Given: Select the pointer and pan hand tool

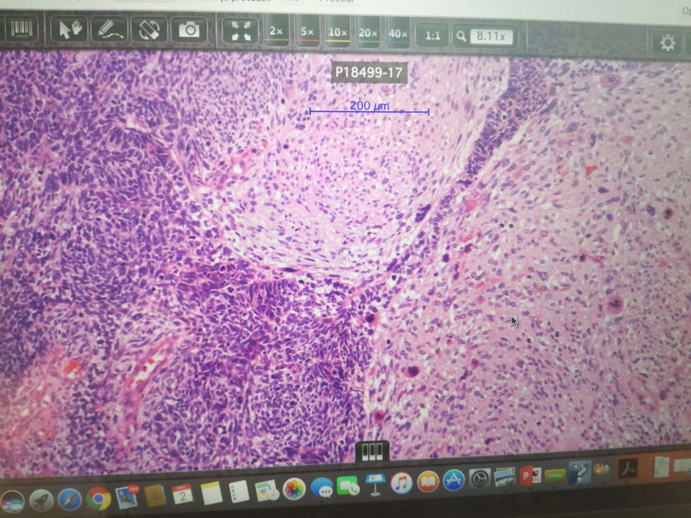Looking at the screenshot, I should (x=70, y=28).
